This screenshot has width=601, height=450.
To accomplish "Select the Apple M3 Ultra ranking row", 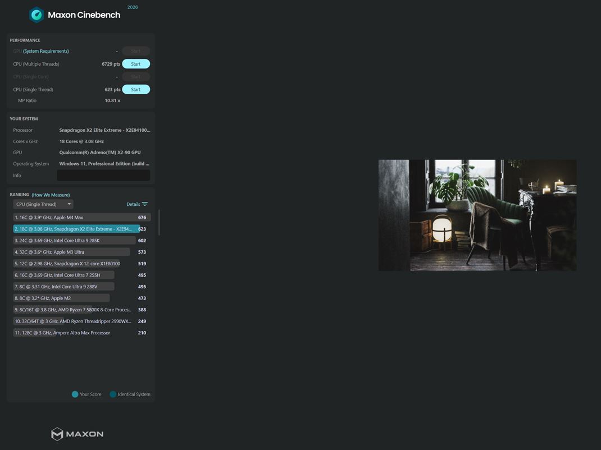I will click(81, 252).
